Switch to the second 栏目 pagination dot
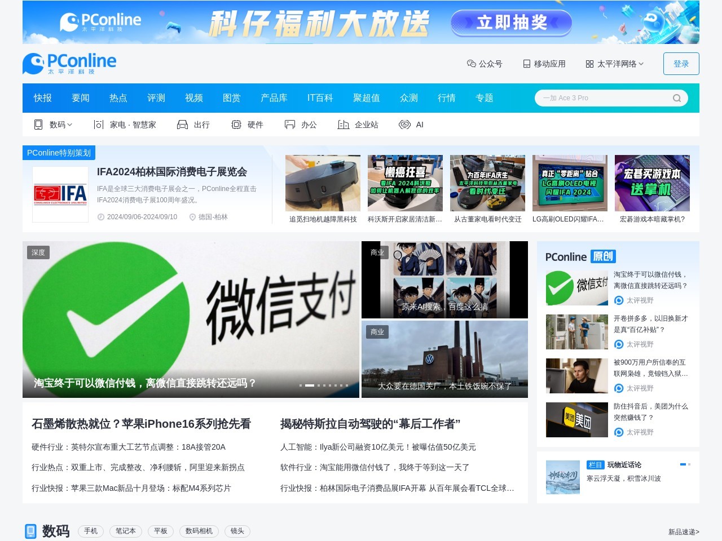This screenshot has width=722, height=541. coord(689,464)
